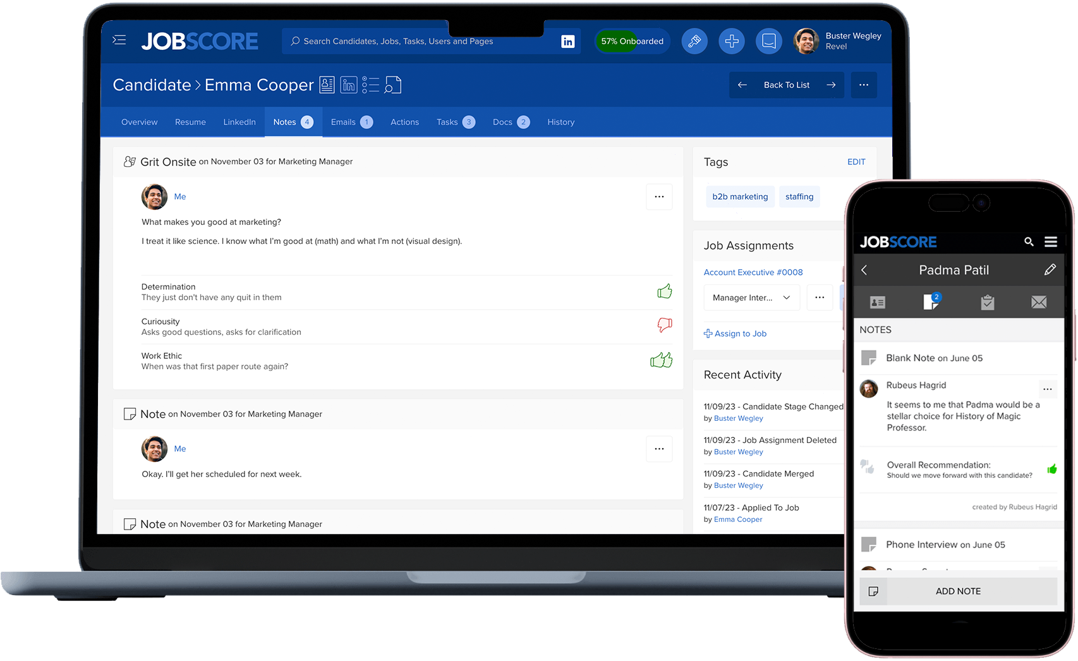The image size is (1078, 661).
Task: Go to previous candidate with left arrow
Action: coord(742,85)
